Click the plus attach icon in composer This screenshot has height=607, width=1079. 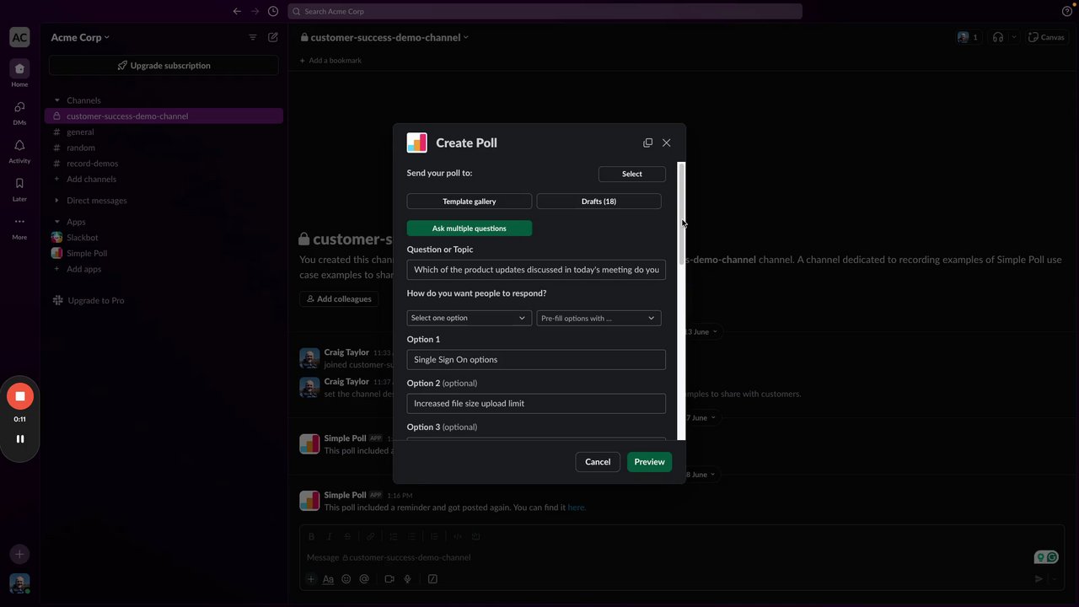point(311,579)
